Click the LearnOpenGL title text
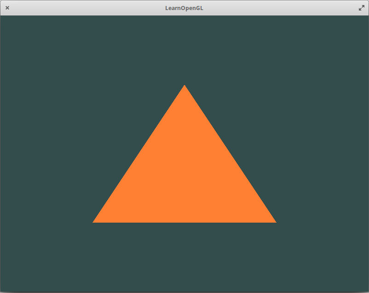369x293 pixels. click(184, 8)
